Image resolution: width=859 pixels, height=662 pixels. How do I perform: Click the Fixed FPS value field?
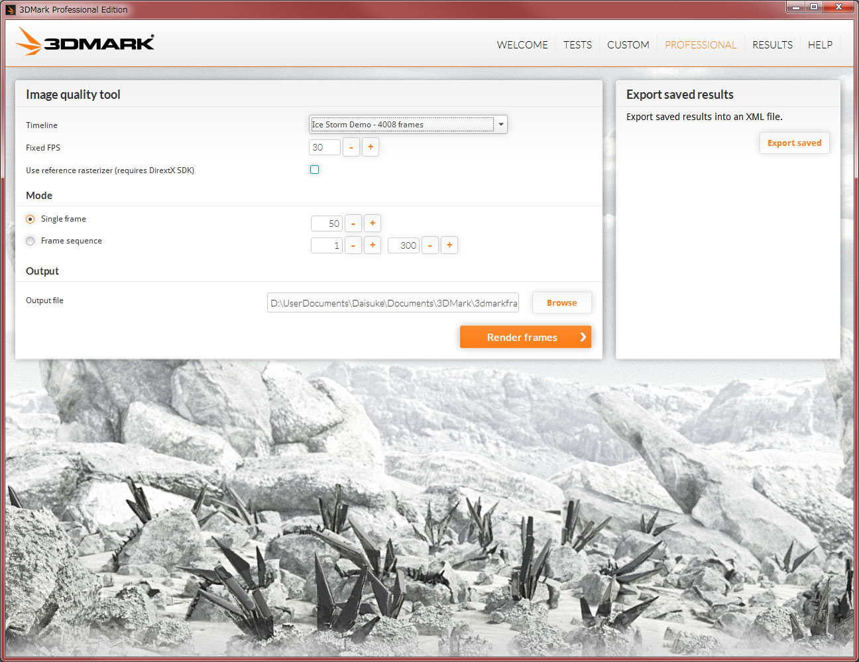tap(325, 147)
